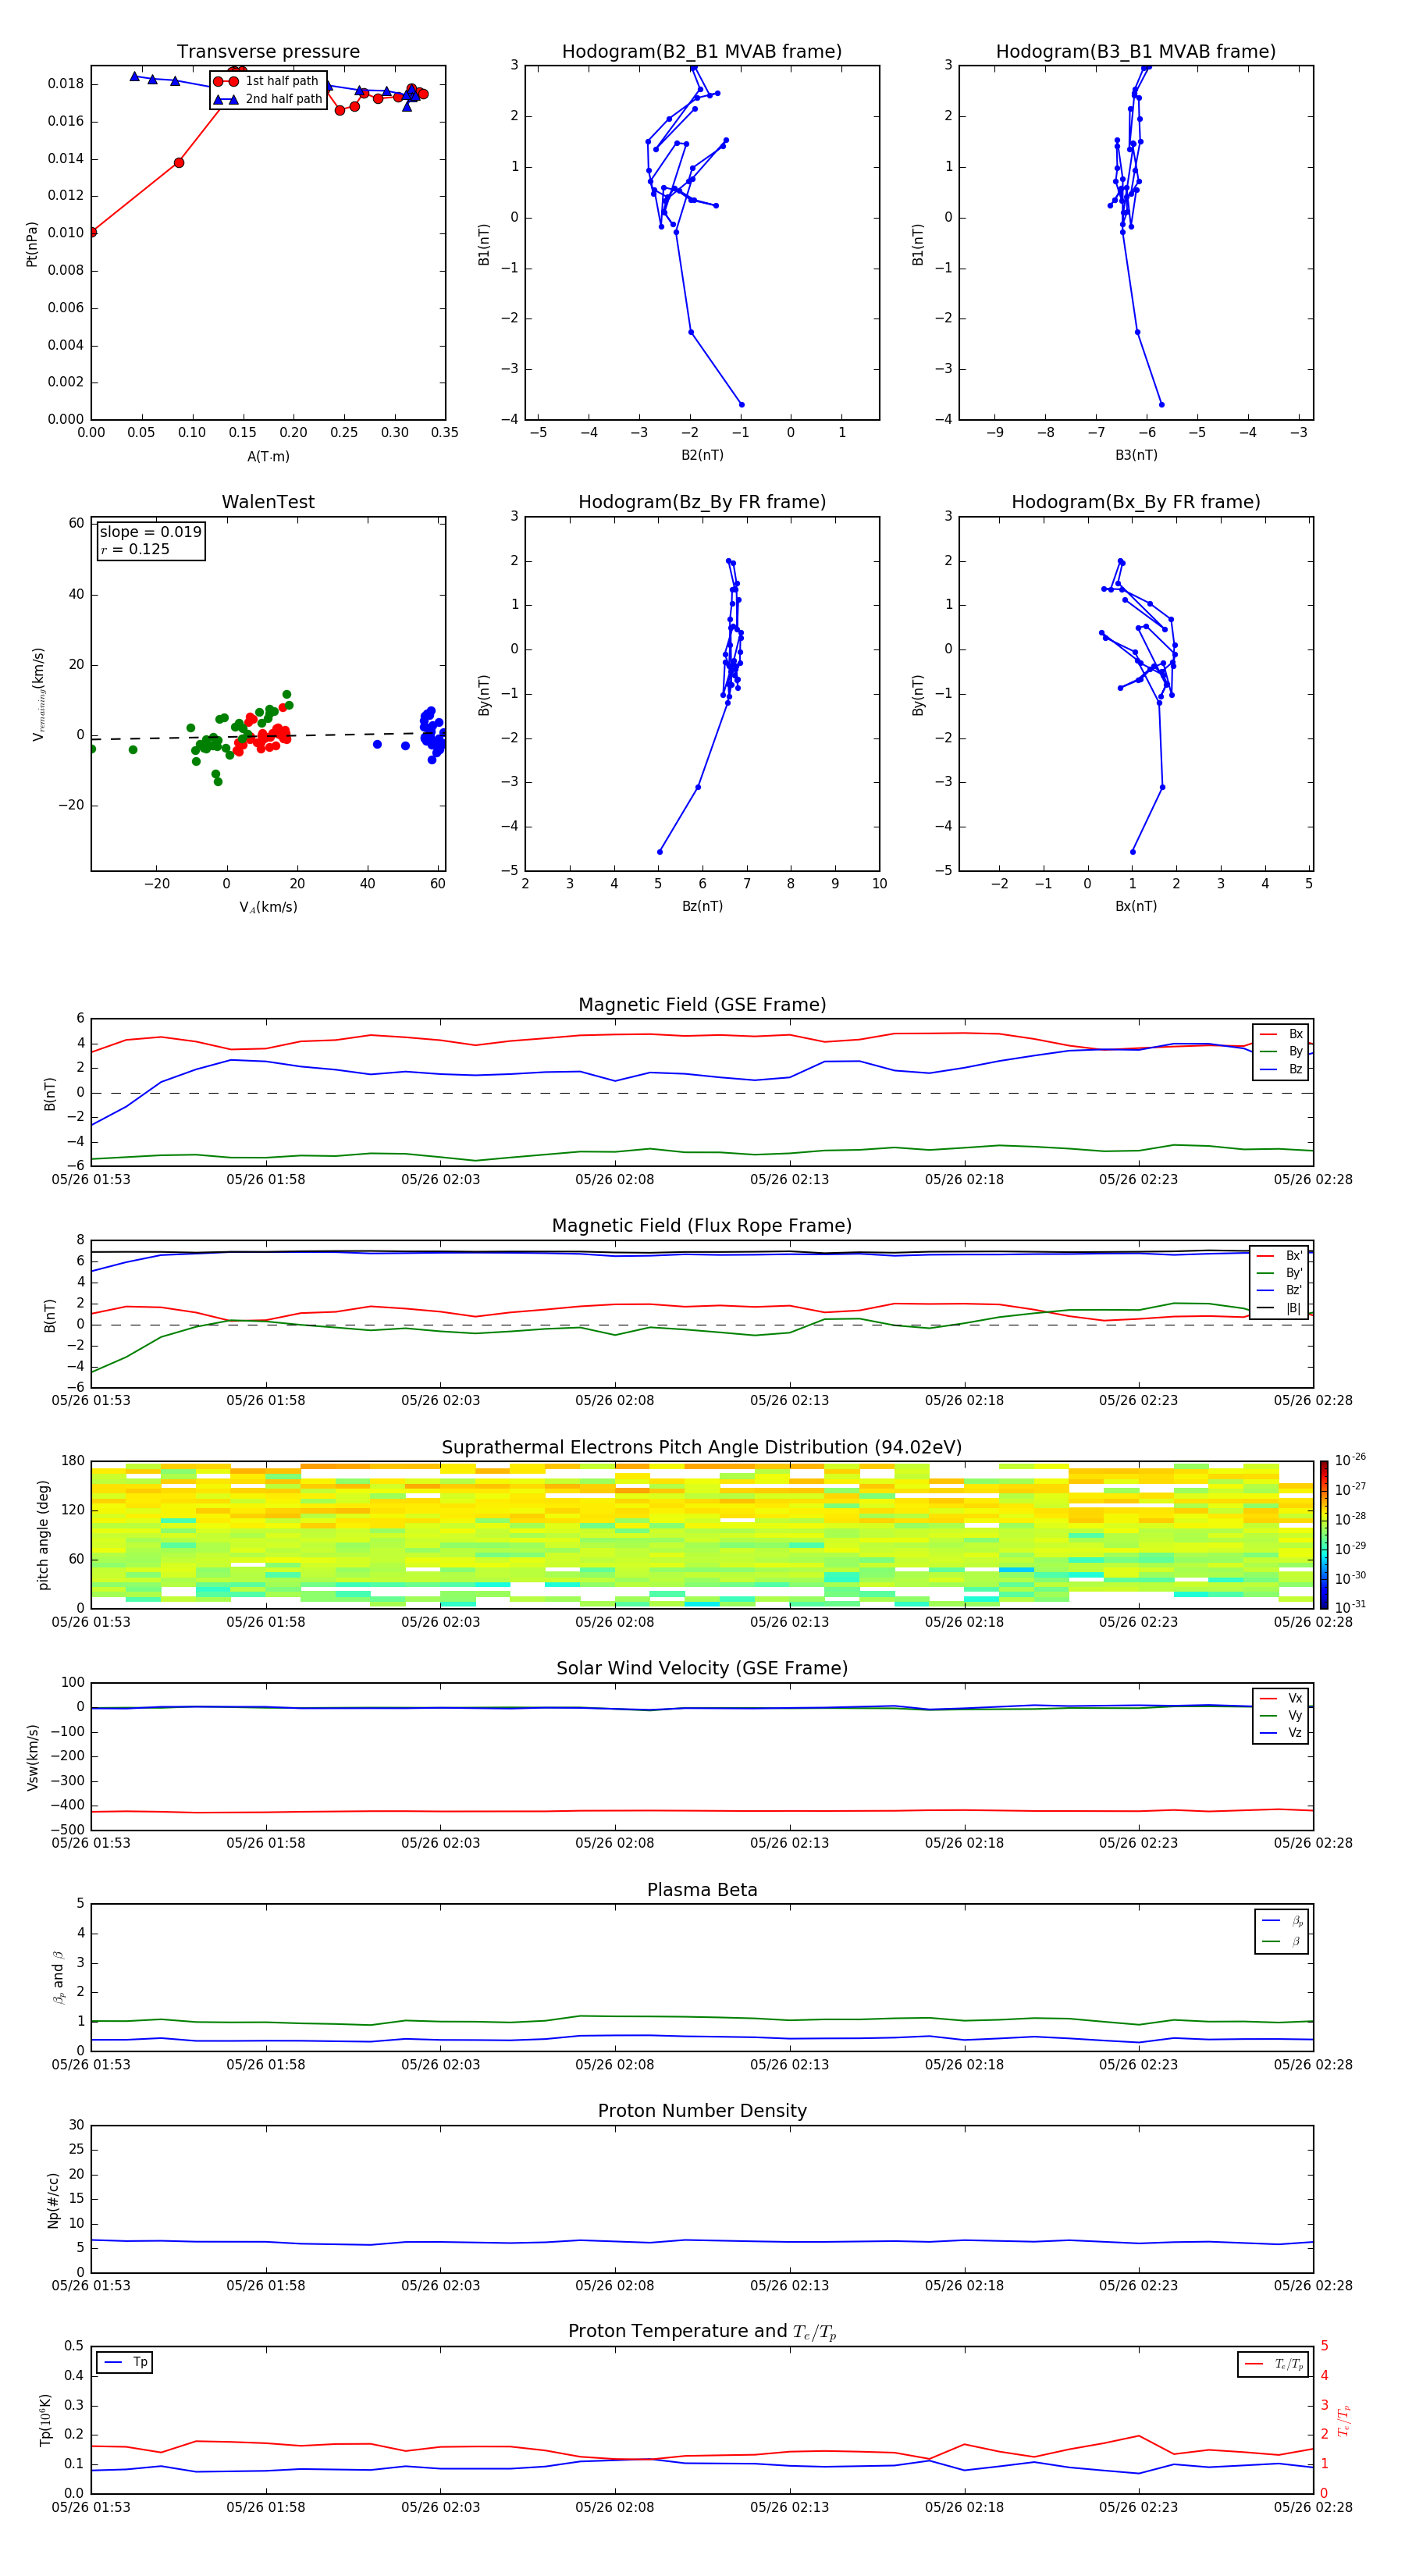
Task: Click the 'Hodogram(Bx_By FR frame)' title
Action: click(1136, 502)
